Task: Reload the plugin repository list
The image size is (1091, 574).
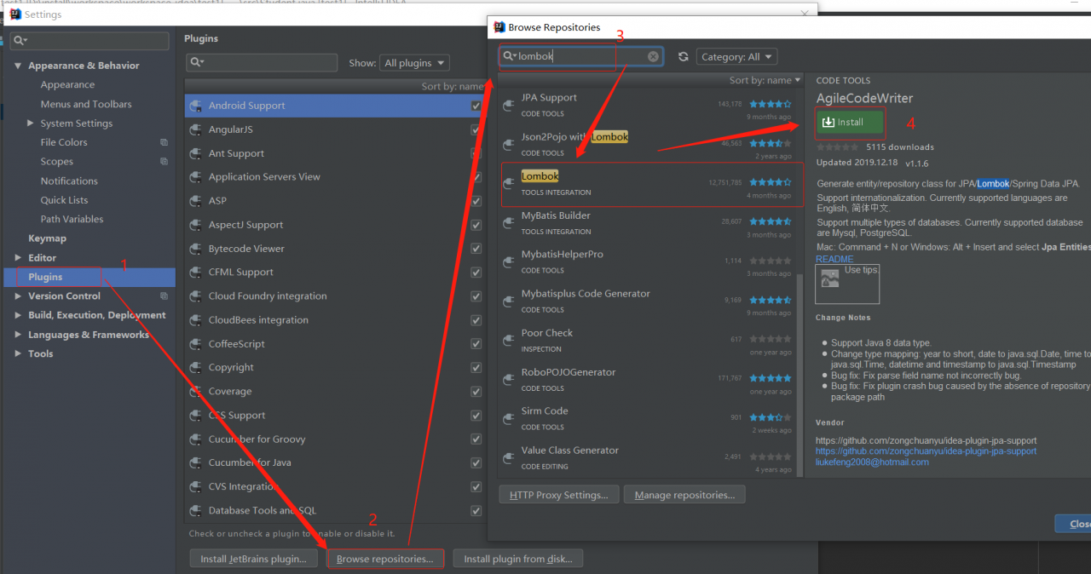Action: click(683, 56)
